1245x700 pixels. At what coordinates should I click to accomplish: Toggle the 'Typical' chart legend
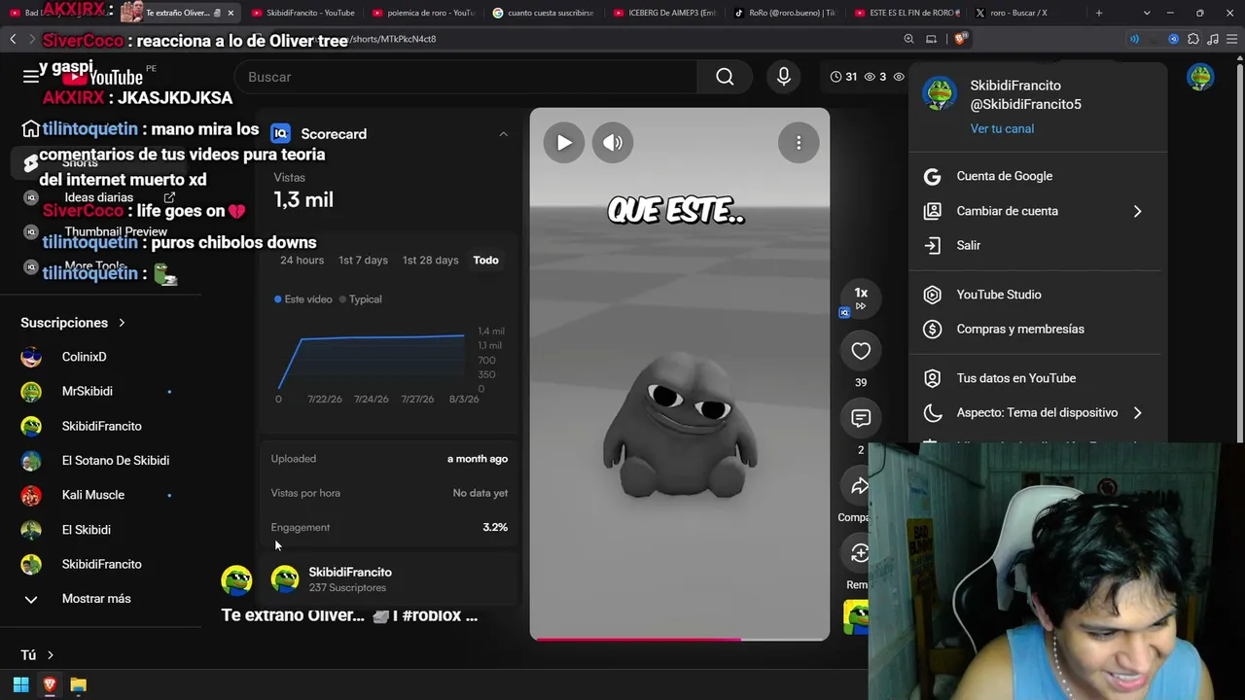(x=361, y=299)
